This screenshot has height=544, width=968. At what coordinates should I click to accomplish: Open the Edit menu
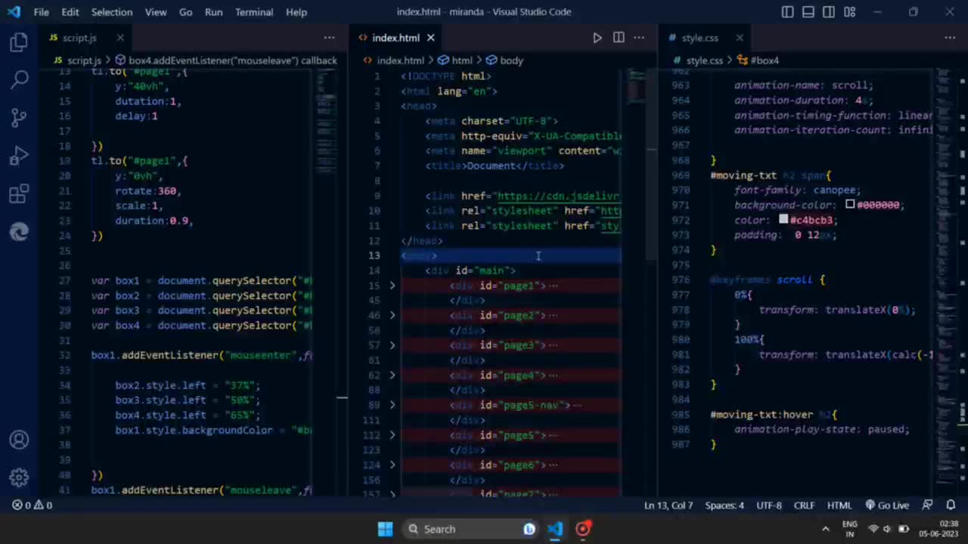pos(70,12)
